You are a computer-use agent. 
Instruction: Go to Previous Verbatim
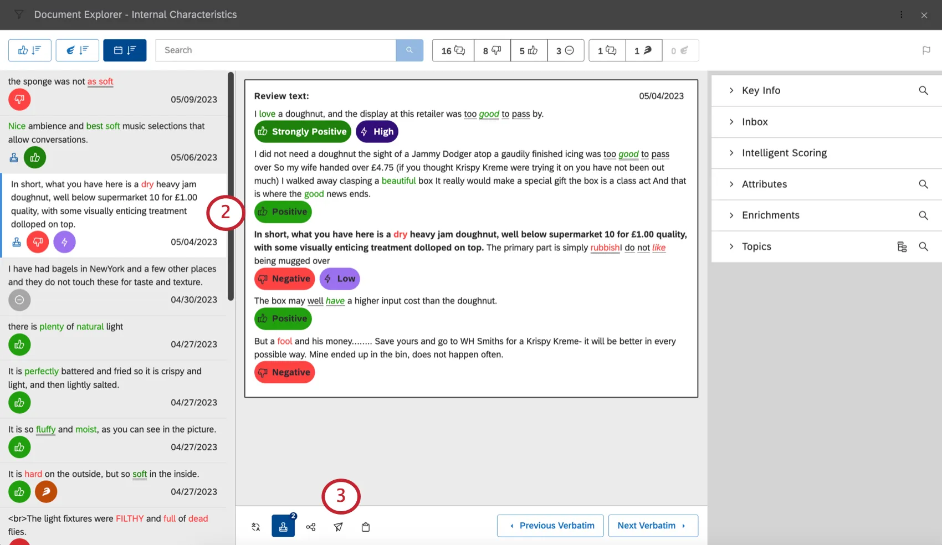[550, 526]
